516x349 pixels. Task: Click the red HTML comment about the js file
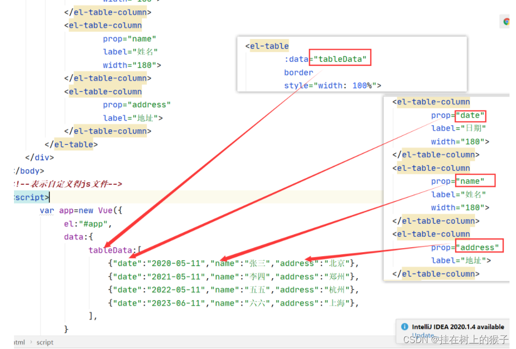(68, 184)
